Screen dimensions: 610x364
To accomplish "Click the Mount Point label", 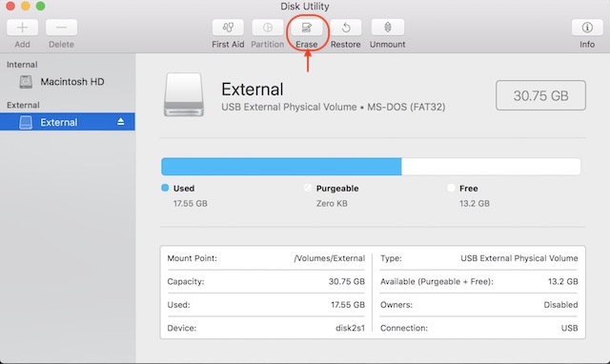I will click(193, 258).
